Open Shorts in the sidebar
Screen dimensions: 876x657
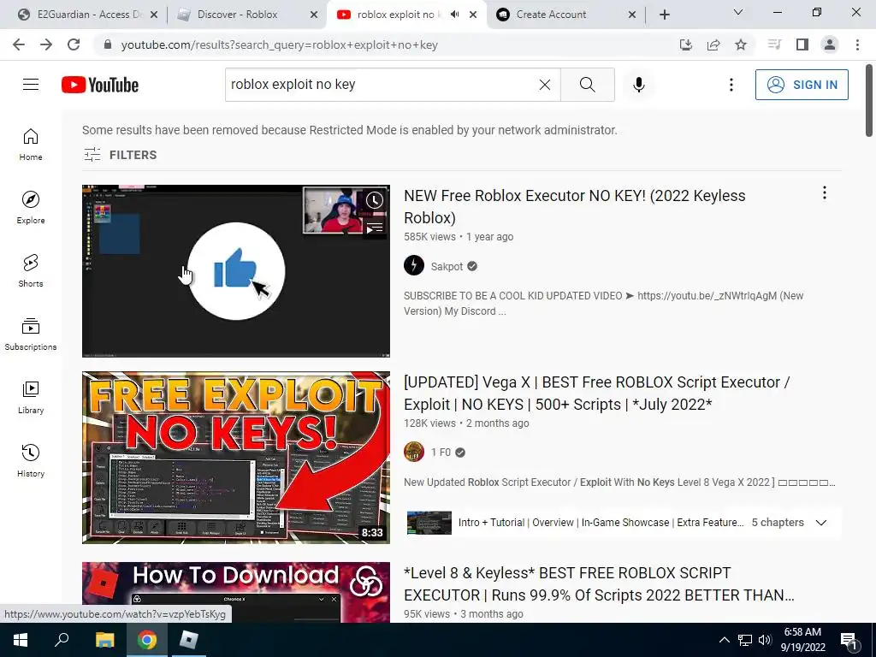click(x=31, y=271)
